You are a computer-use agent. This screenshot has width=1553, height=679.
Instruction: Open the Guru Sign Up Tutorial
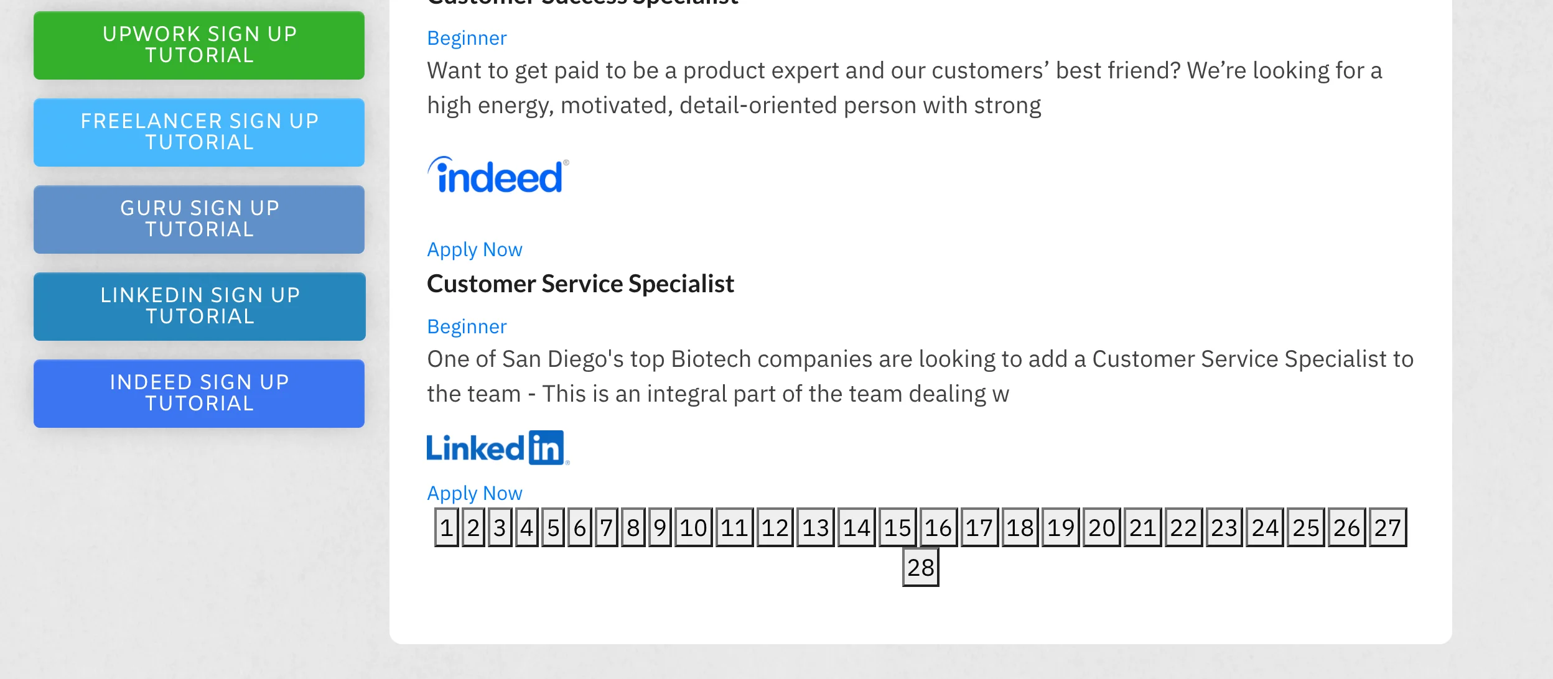pyautogui.click(x=199, y=219)
